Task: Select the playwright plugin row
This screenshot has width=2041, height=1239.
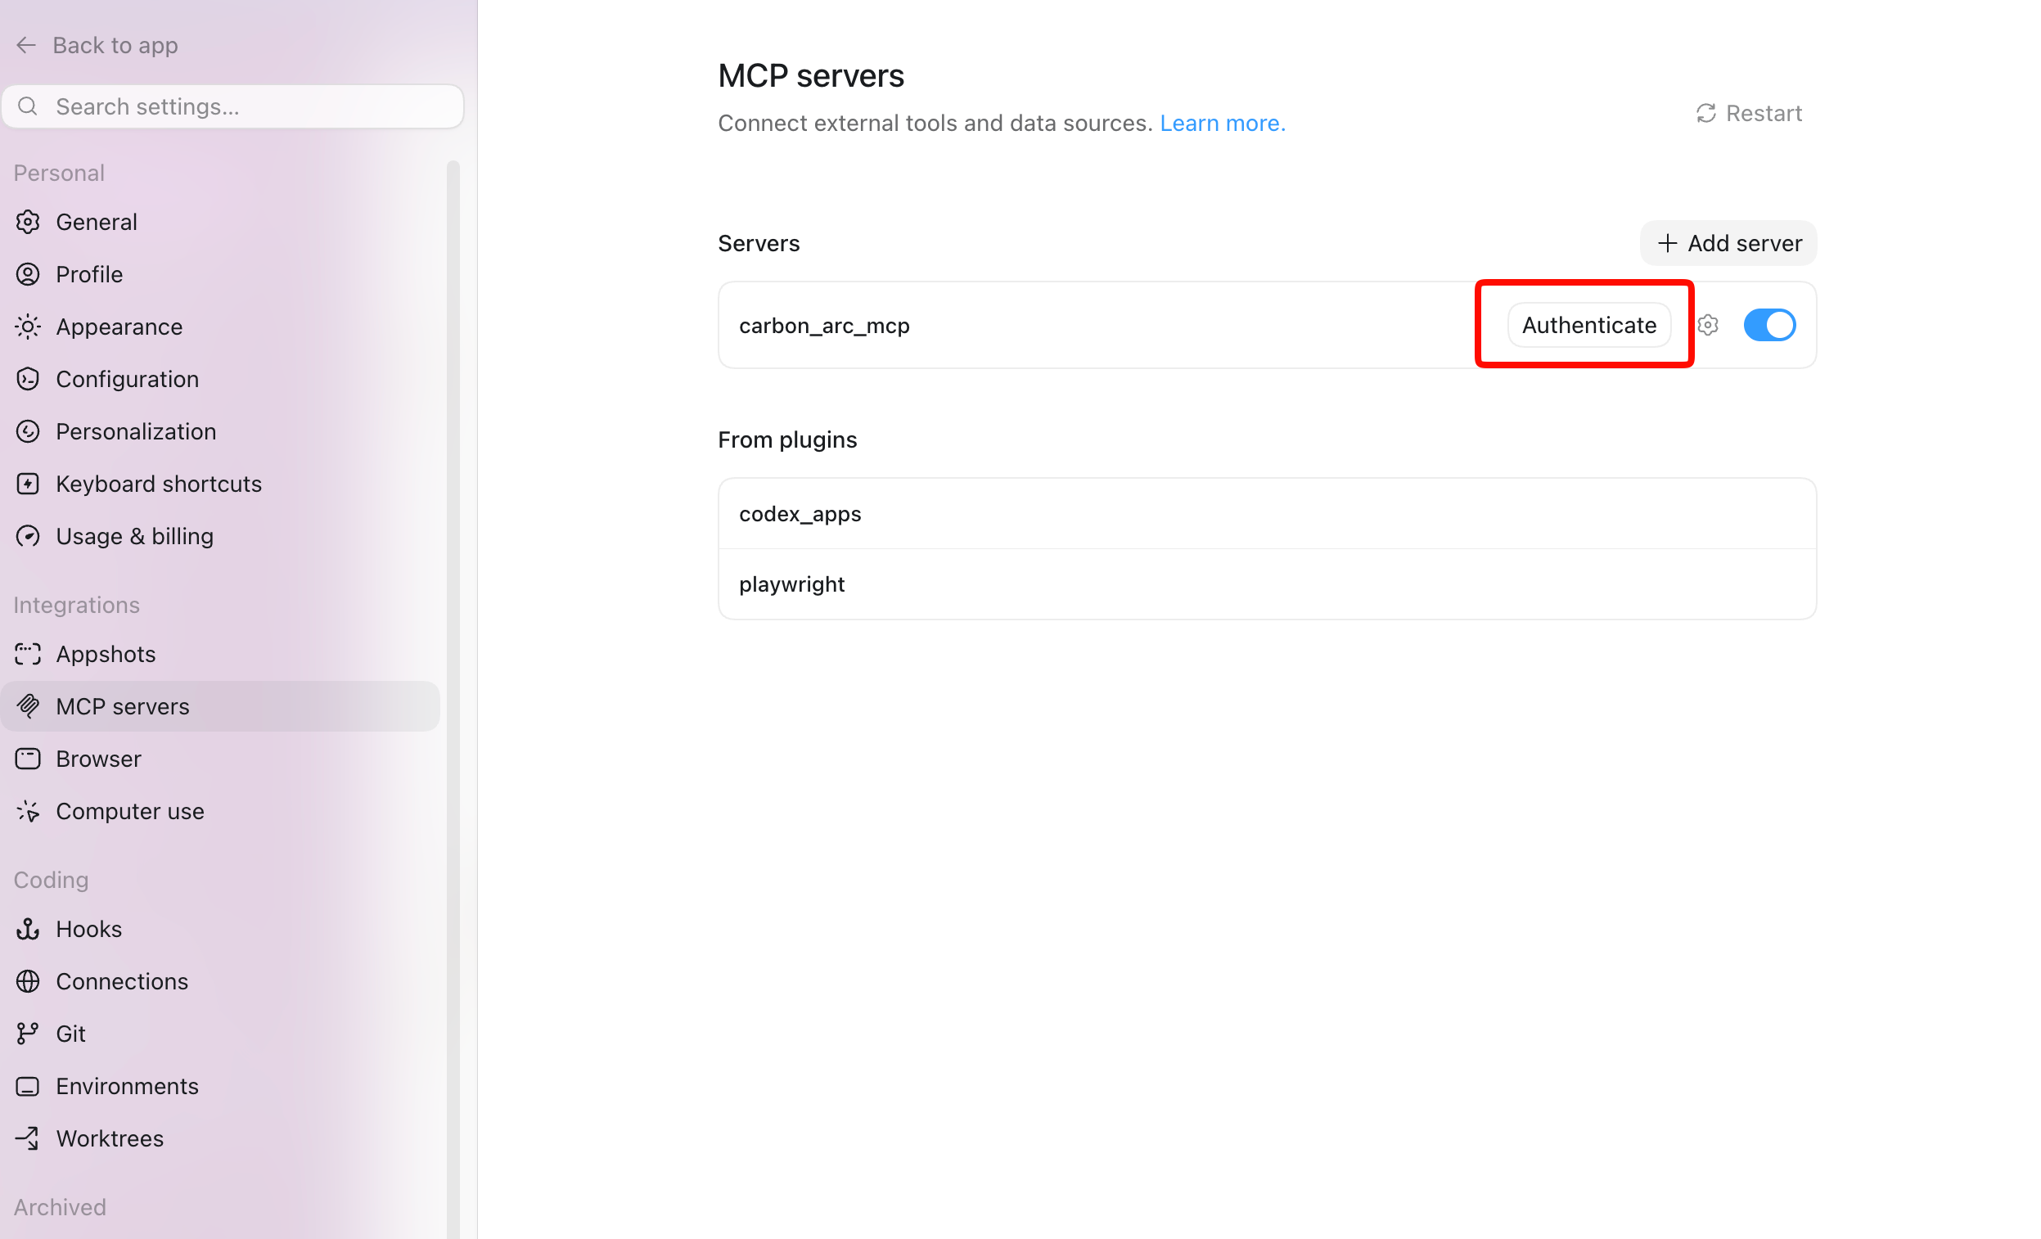Action: (1267, 583)
